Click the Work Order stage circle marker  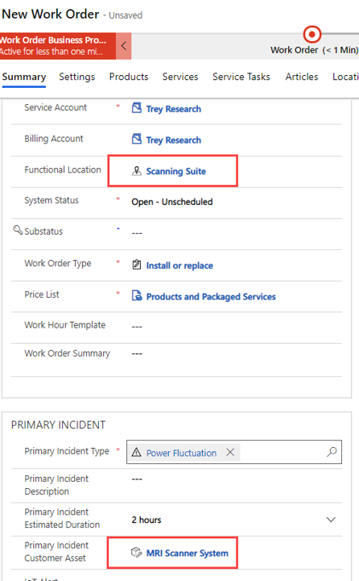(312, 35)
